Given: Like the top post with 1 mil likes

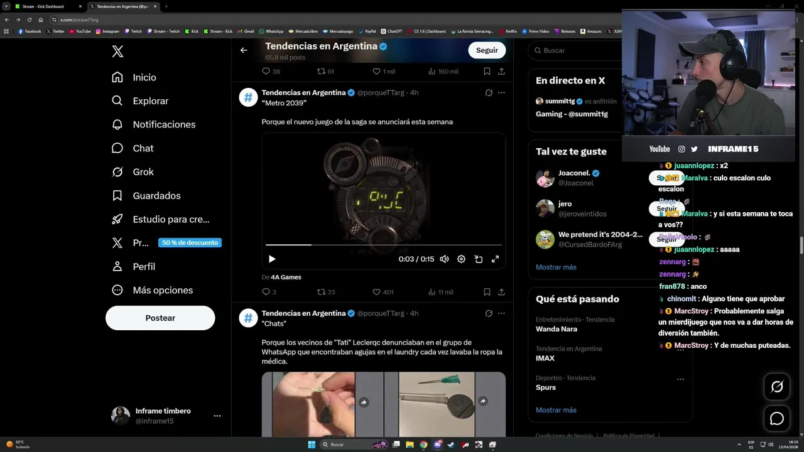Looking at the screenshot, I should coord(384,72).
